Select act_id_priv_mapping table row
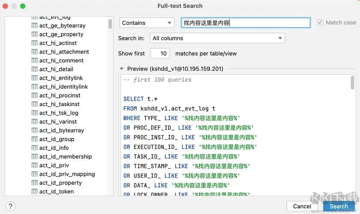 coord(63,174)
